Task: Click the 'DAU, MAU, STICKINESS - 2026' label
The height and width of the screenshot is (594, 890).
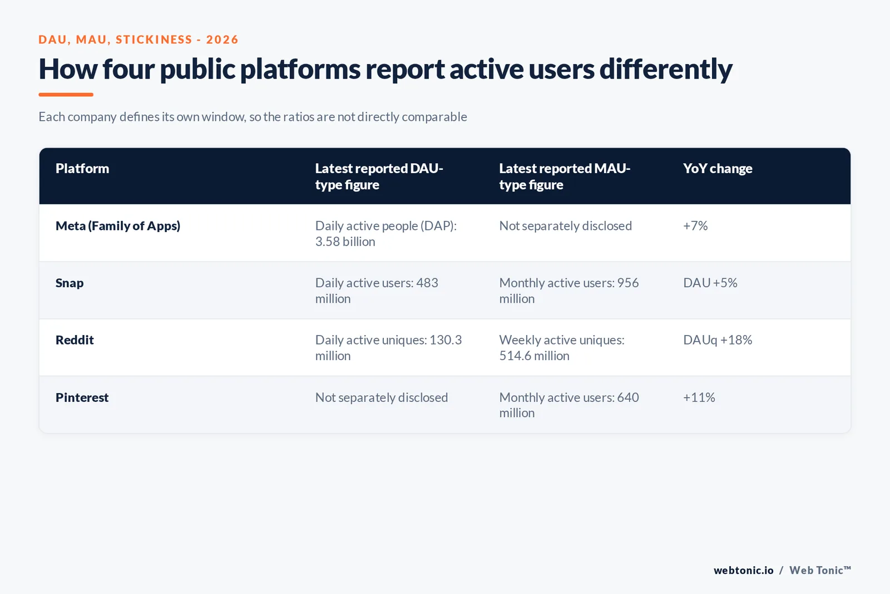Action: 139,40
